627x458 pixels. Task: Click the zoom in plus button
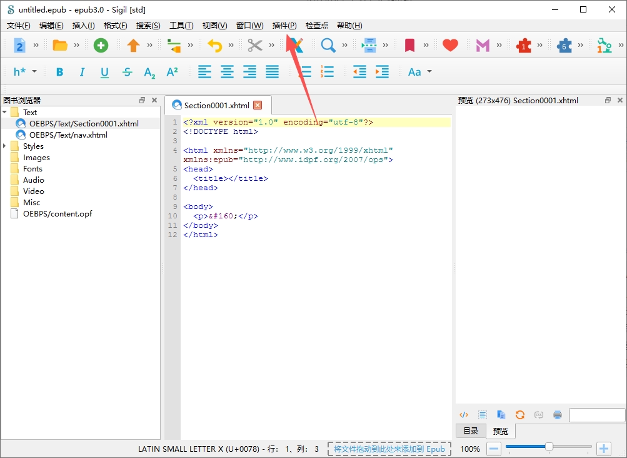(604, 449)
